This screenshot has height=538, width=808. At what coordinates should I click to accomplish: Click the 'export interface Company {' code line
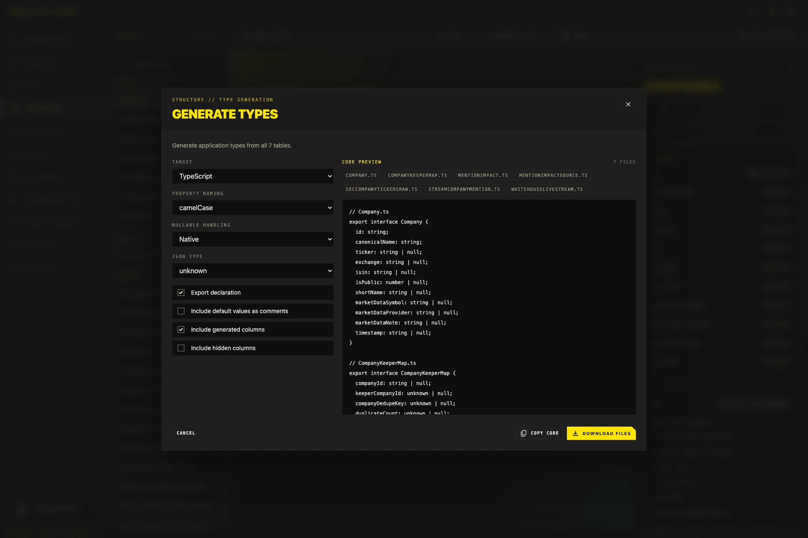388,222
